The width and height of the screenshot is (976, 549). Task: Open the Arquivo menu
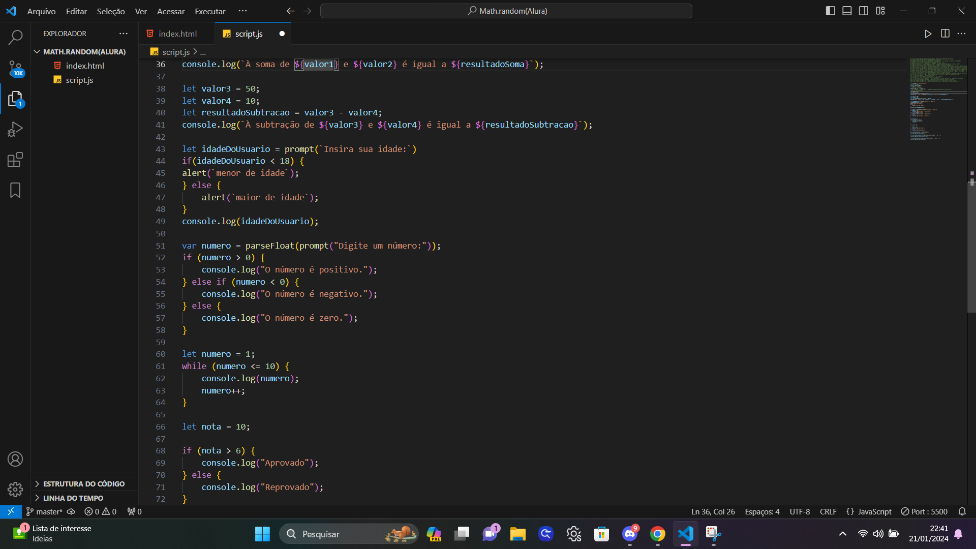(x=41, y=11)
